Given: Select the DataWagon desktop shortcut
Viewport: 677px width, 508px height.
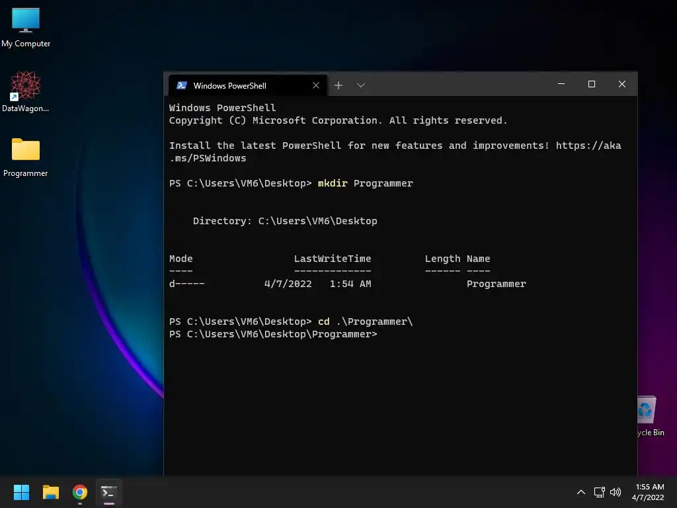Looking at the screenshot, I should click(26, 91).
